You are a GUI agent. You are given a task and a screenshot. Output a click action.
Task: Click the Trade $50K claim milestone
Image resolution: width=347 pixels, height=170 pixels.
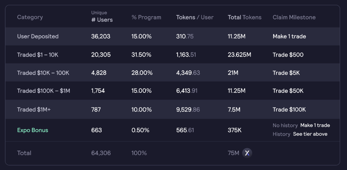pos(288,91)
